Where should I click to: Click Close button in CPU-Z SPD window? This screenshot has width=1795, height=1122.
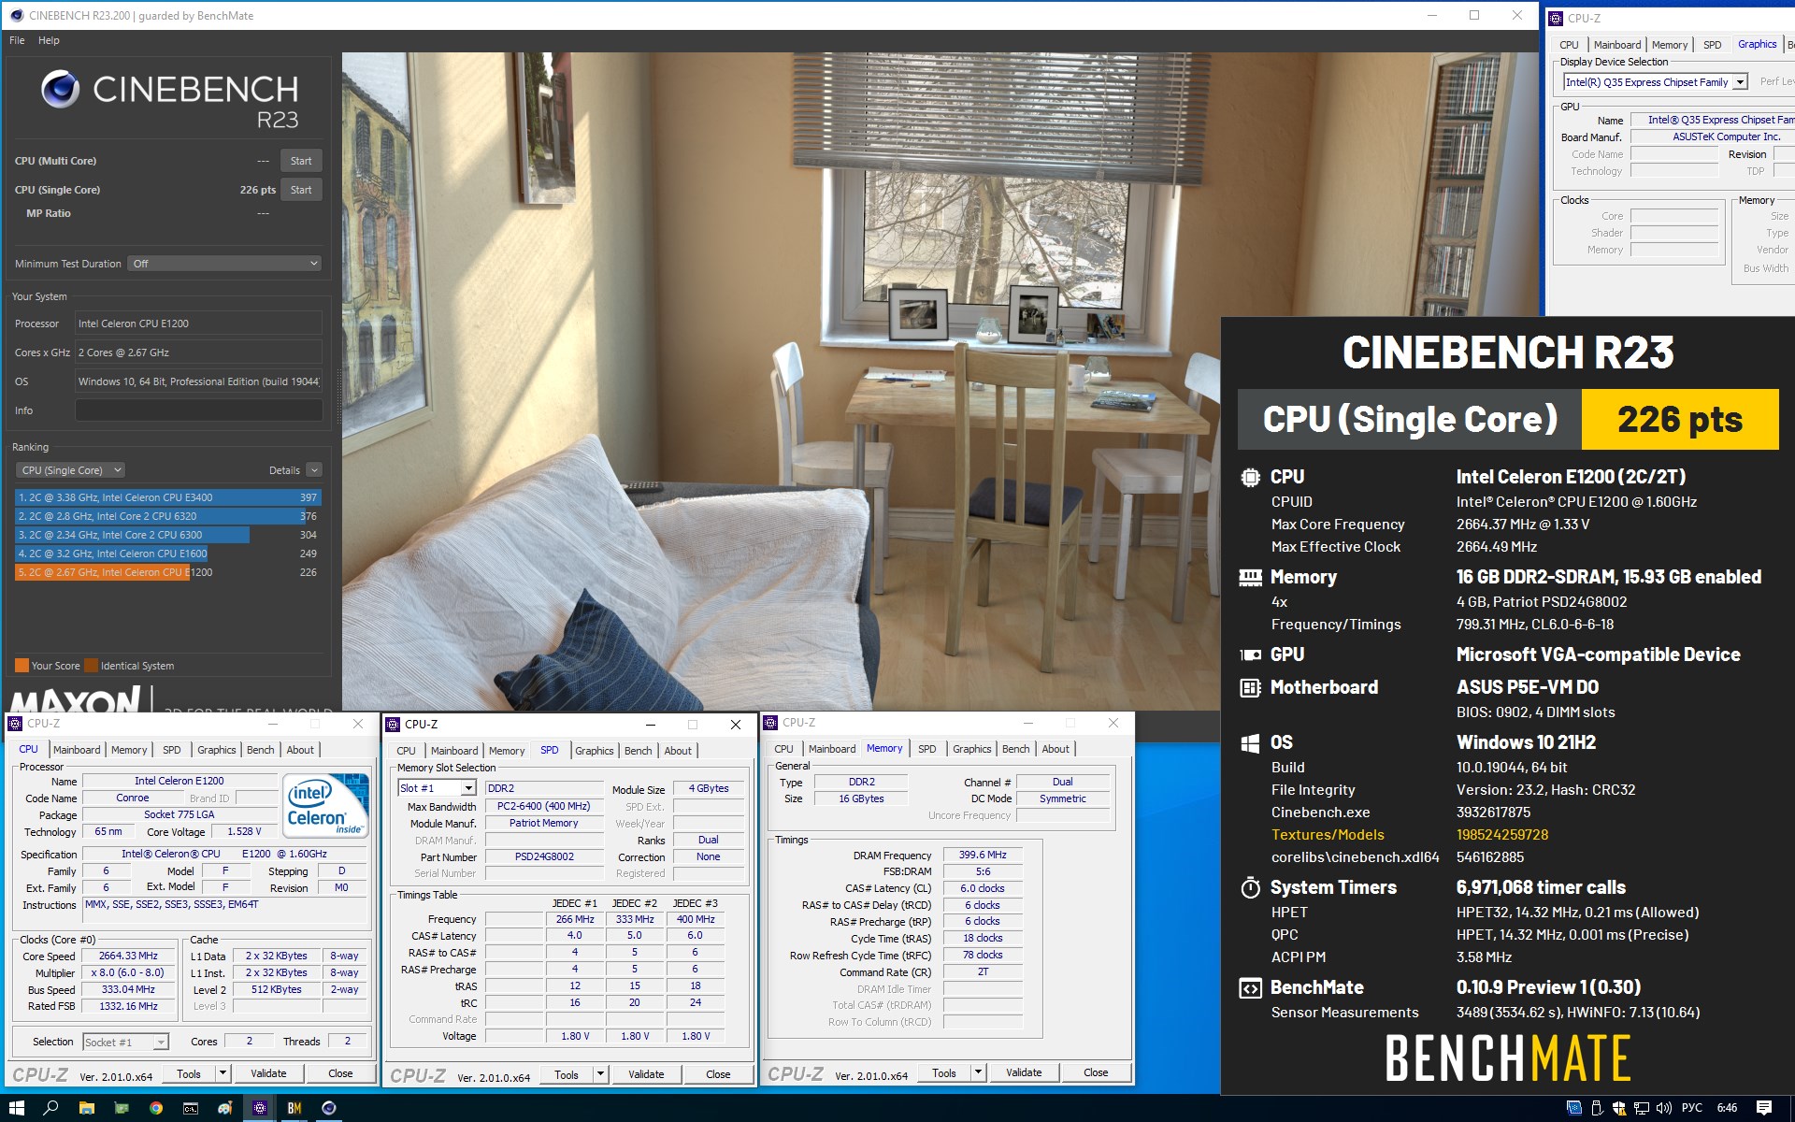718,1074
